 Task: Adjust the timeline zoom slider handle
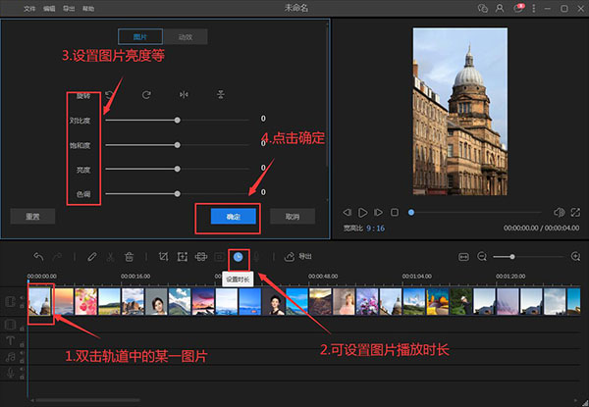(512, 257)
